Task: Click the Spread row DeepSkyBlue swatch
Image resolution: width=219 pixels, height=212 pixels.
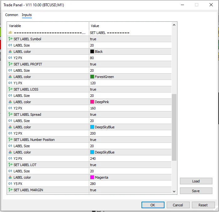Action: point(92,127)
